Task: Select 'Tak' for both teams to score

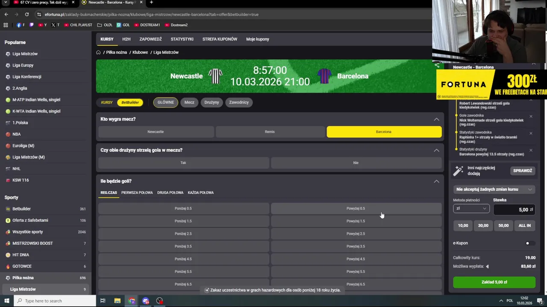Action: pyautogui.click(x=183, y=163)
